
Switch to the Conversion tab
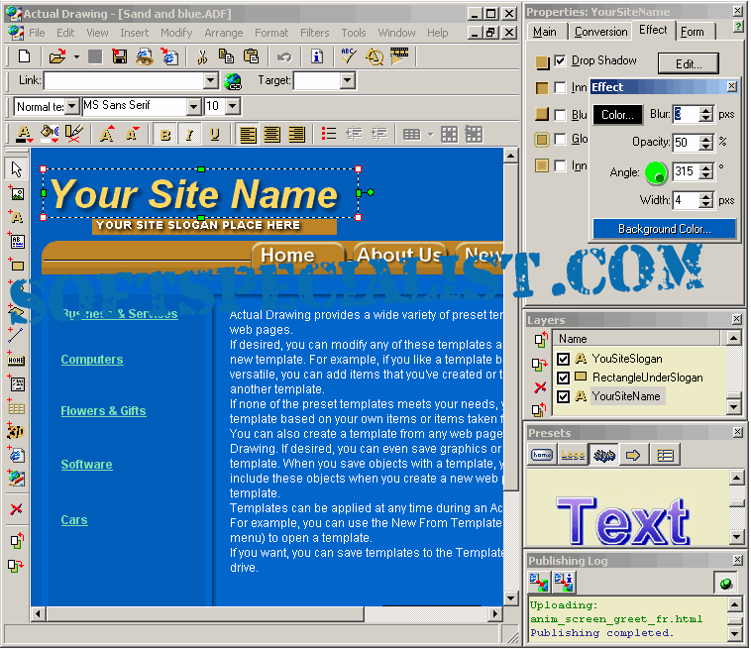(600, 32)
